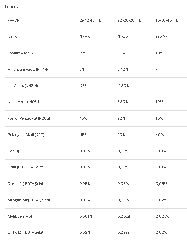Image resolution: width=187 pixels, height=242 pixels.
Task: Click the 3,40% Amonyum Azotu value
Action: [123, 69]
